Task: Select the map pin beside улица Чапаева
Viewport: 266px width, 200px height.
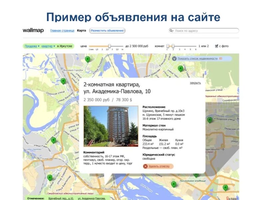Action: tap(181, 69)
